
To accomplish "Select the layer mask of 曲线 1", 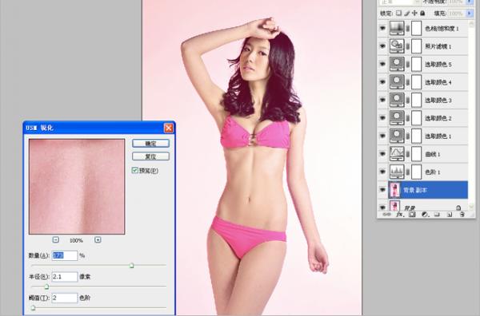I will click(x=416, y=154).
